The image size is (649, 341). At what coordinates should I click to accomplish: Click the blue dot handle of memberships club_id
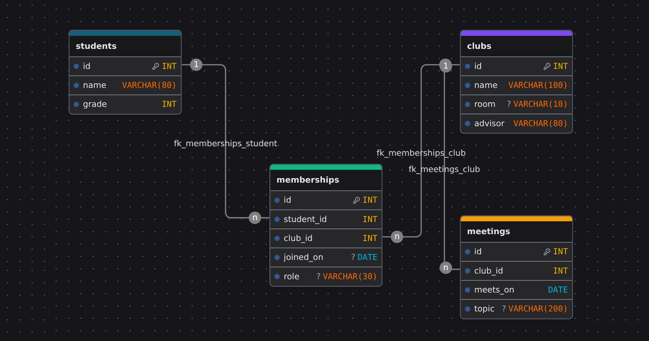point(277,238)
